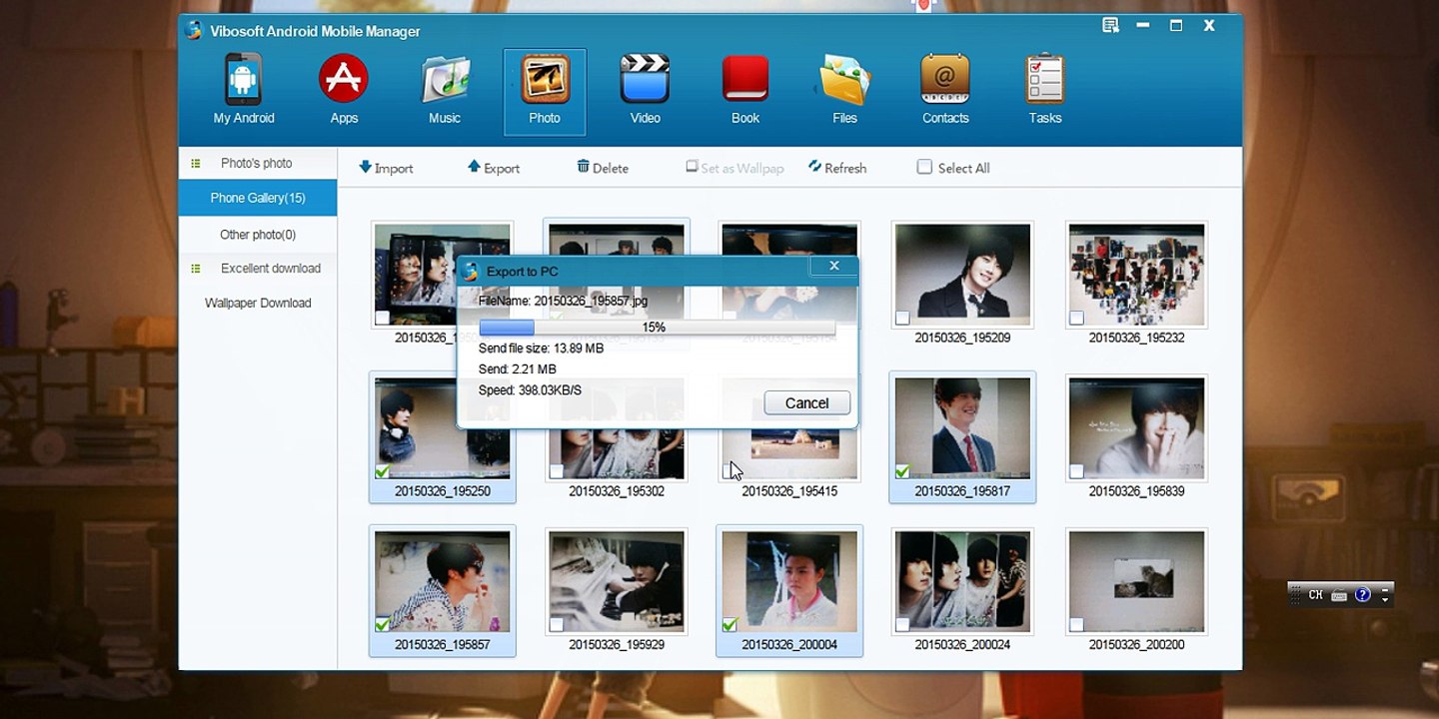Close the Export to PC dialog
The image size is (1439, 719).
pos(833,266)
